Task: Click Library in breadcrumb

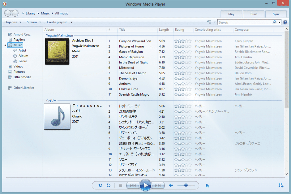Action: coord(31,13)
